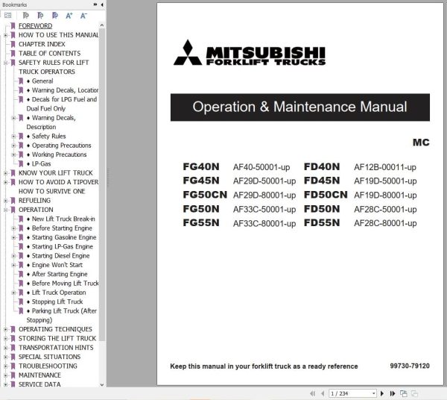Open SPECIAL SITUATIONS bookmark
This screenshot has height=400, width=447.
50,357
